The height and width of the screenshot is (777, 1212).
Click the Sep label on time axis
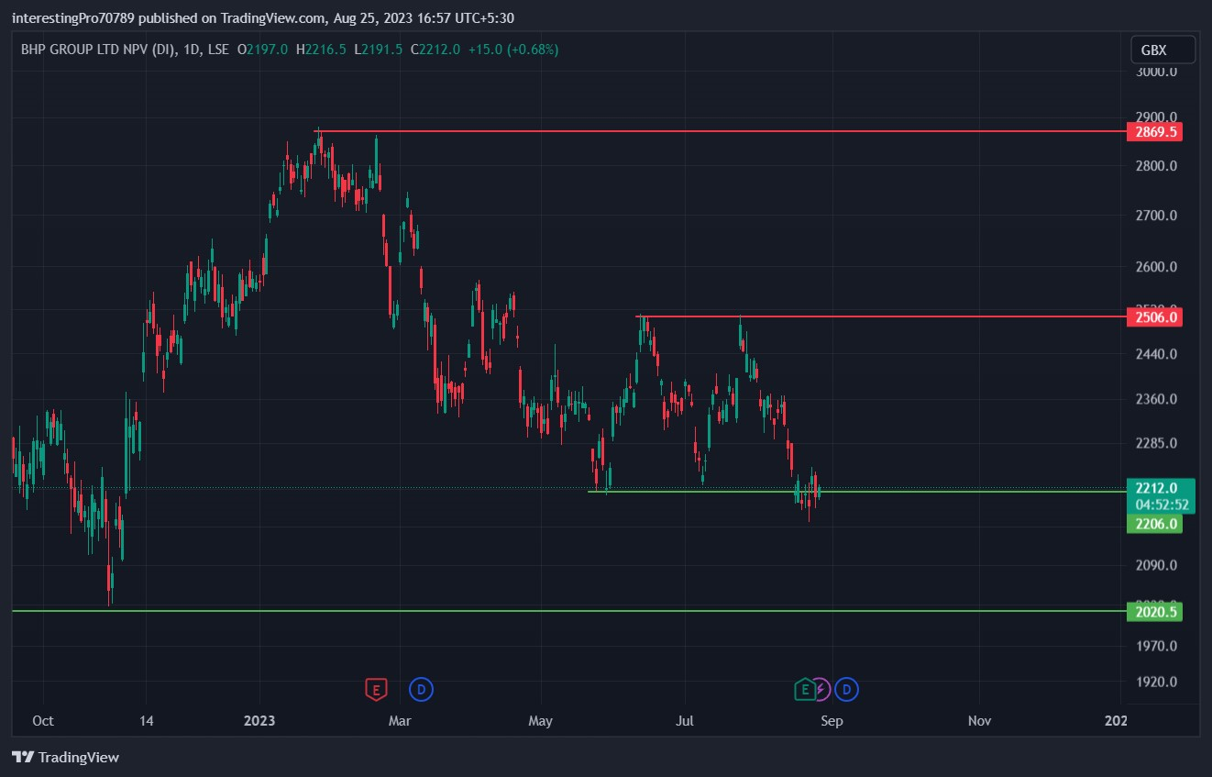point(832,720)
